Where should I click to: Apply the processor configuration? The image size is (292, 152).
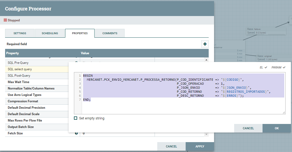(x=200, y=146)
